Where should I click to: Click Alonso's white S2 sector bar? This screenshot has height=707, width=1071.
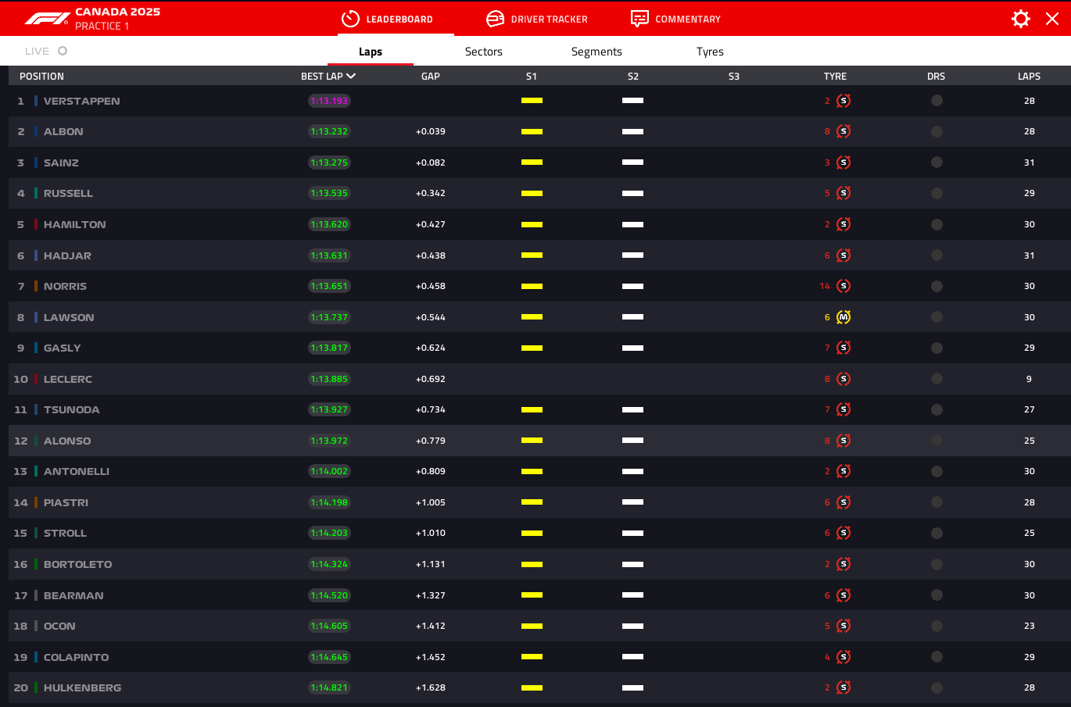pos(632,441)
